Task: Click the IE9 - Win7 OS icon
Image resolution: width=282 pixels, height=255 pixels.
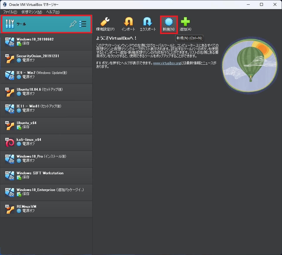Action: coord(10,75)
